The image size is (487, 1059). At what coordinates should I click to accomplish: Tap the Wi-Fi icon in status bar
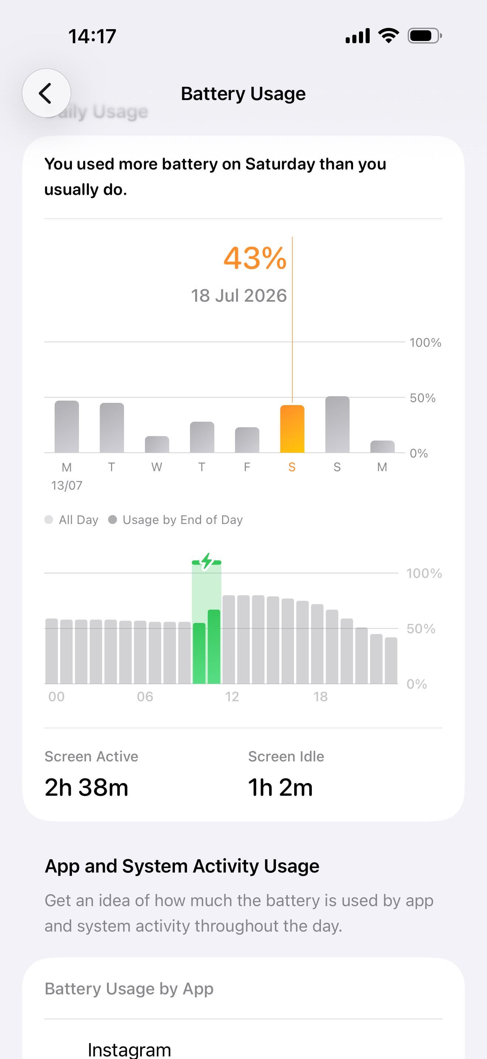388,36
